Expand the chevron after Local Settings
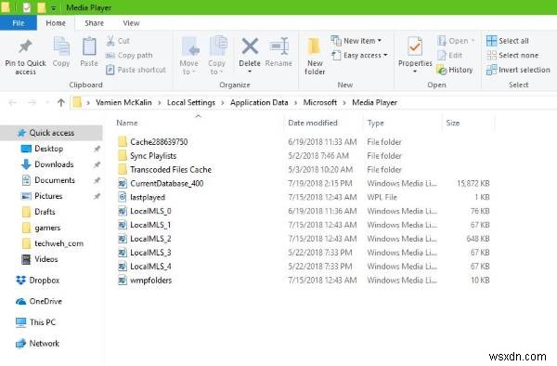The image size is (557, 366). [x=223, y=103]
